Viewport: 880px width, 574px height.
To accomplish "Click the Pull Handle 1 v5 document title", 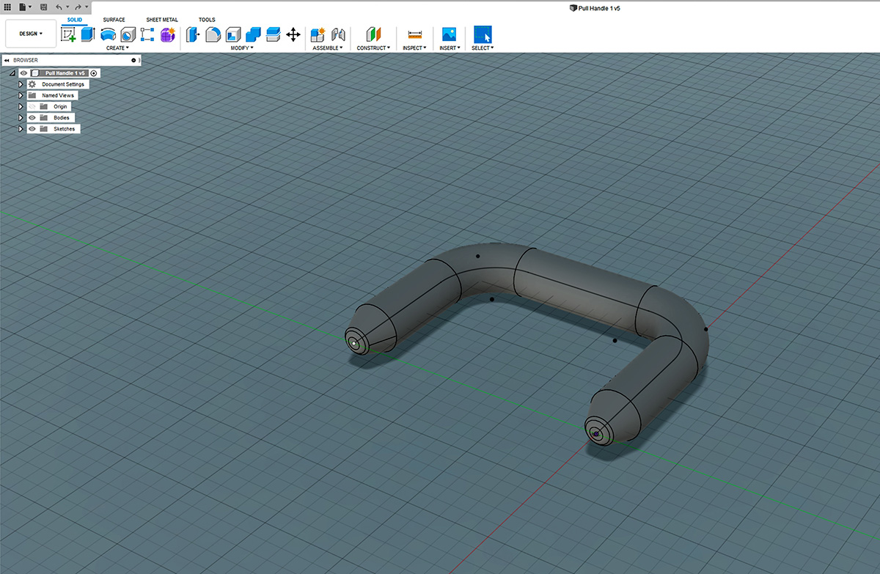I will pos(600,7).
